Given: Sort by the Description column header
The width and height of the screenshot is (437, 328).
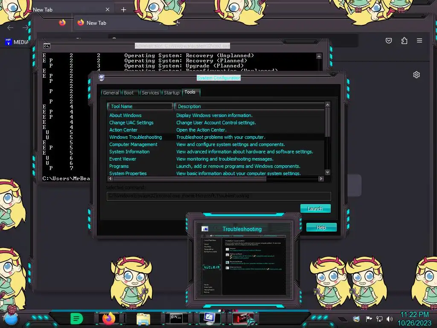Looking at the screenshot, I should coord(249,106).
